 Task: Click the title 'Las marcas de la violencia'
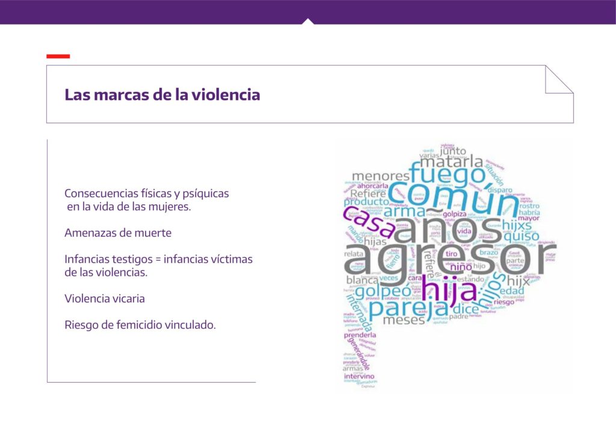pos(162,95)
